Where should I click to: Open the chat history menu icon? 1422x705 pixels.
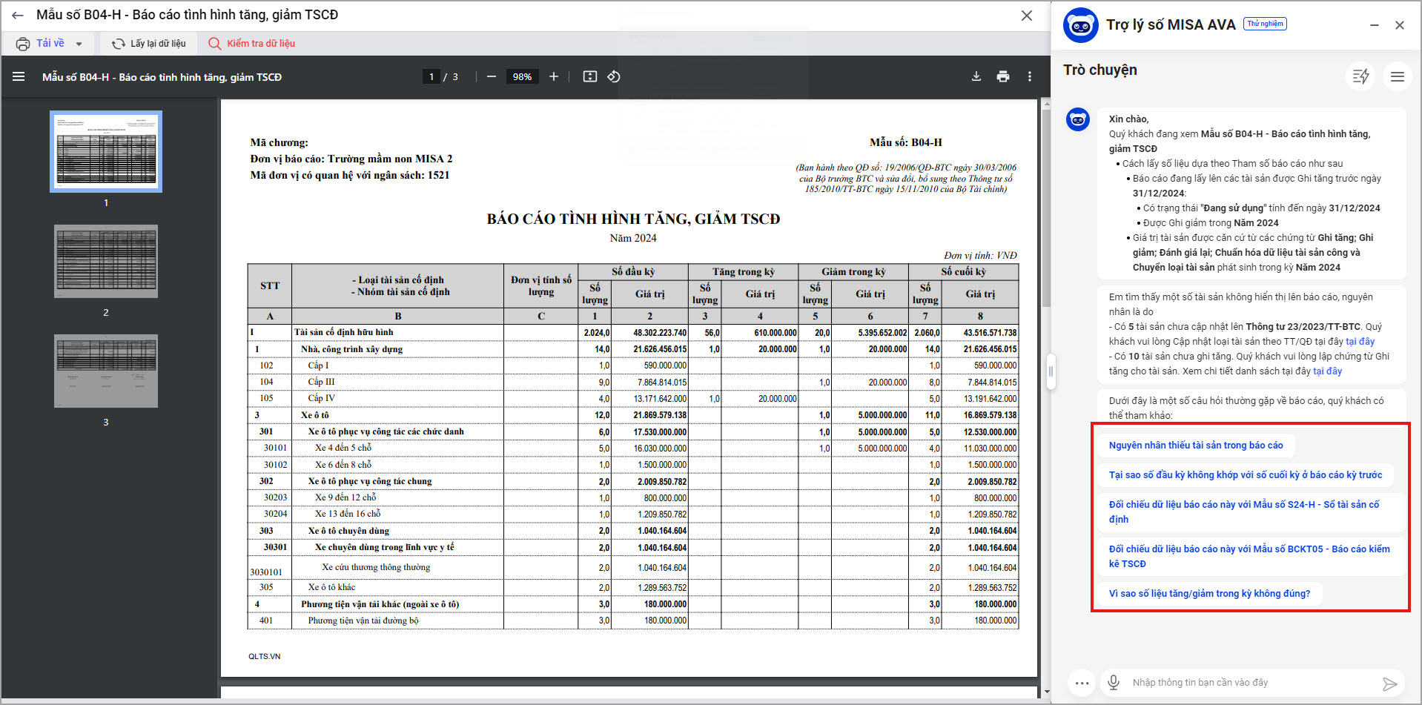[x=1398, y=76]
